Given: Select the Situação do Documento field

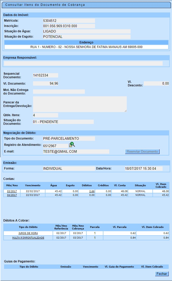Looking at the screenshot, I should [x=63, y=122].
